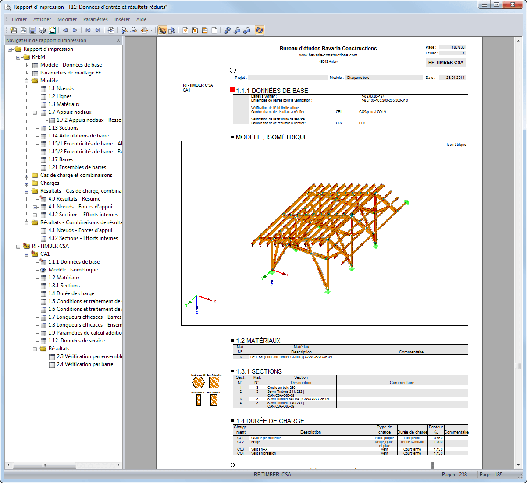The width and height of the screenshot is (527, 483).
Task: Expand 4.1 Nœuds under Résultats - Cas de charge
Action: click(35, 207)
